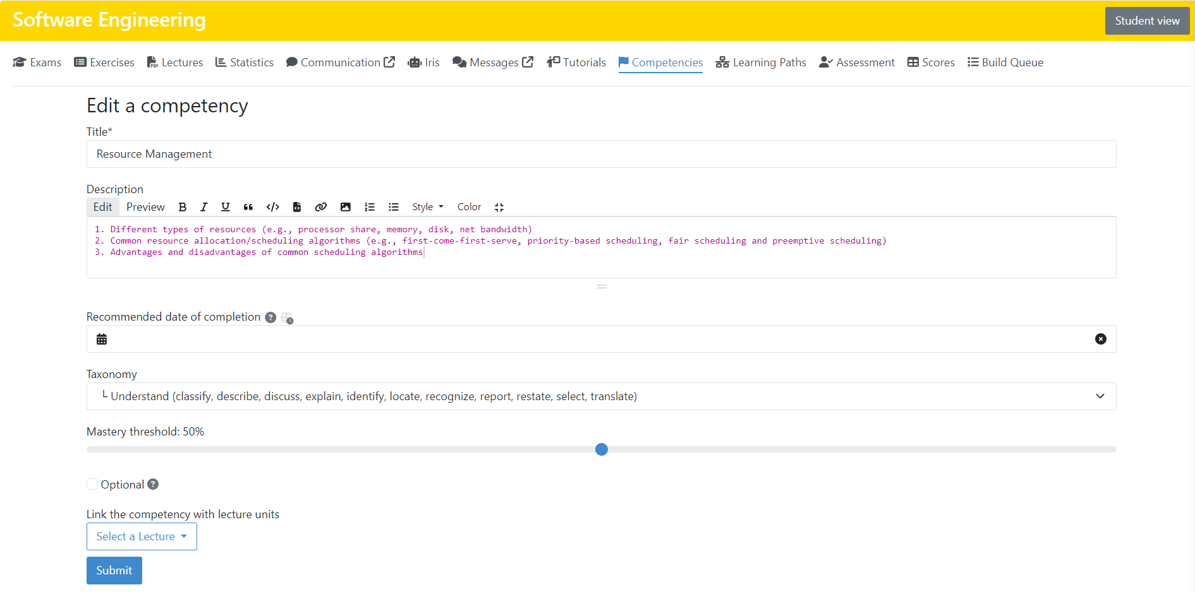Image resolution: width=1195 pixels, height=592 pixels.
Task: Switch to the Preview tab
Action: 145,207
